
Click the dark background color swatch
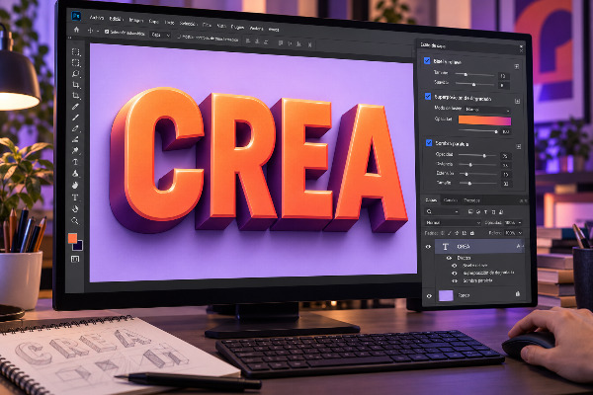[x=78, y=246]
